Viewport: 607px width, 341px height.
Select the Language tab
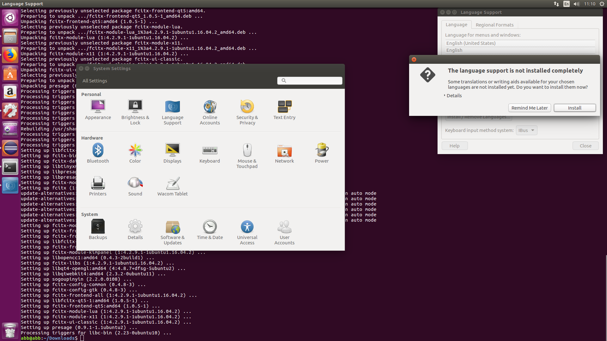(x=456, y=24)
